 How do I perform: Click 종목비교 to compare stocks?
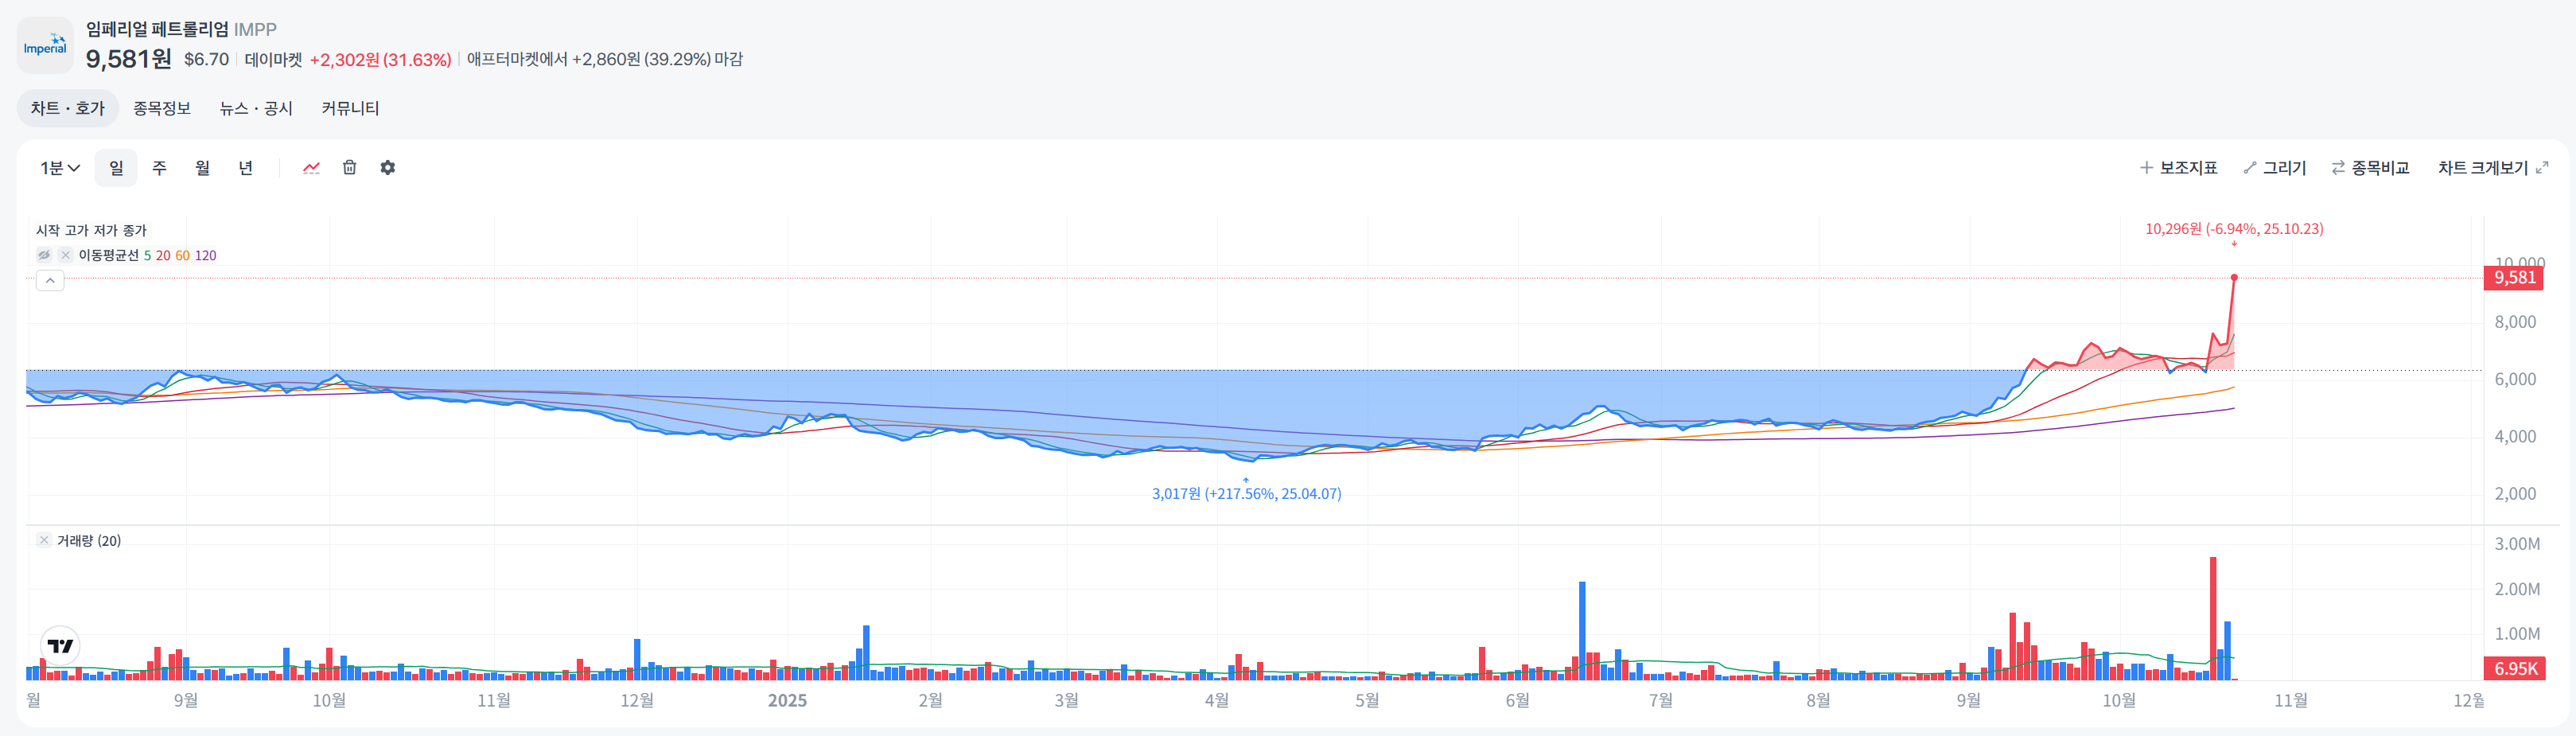[x=2370, y=168]
